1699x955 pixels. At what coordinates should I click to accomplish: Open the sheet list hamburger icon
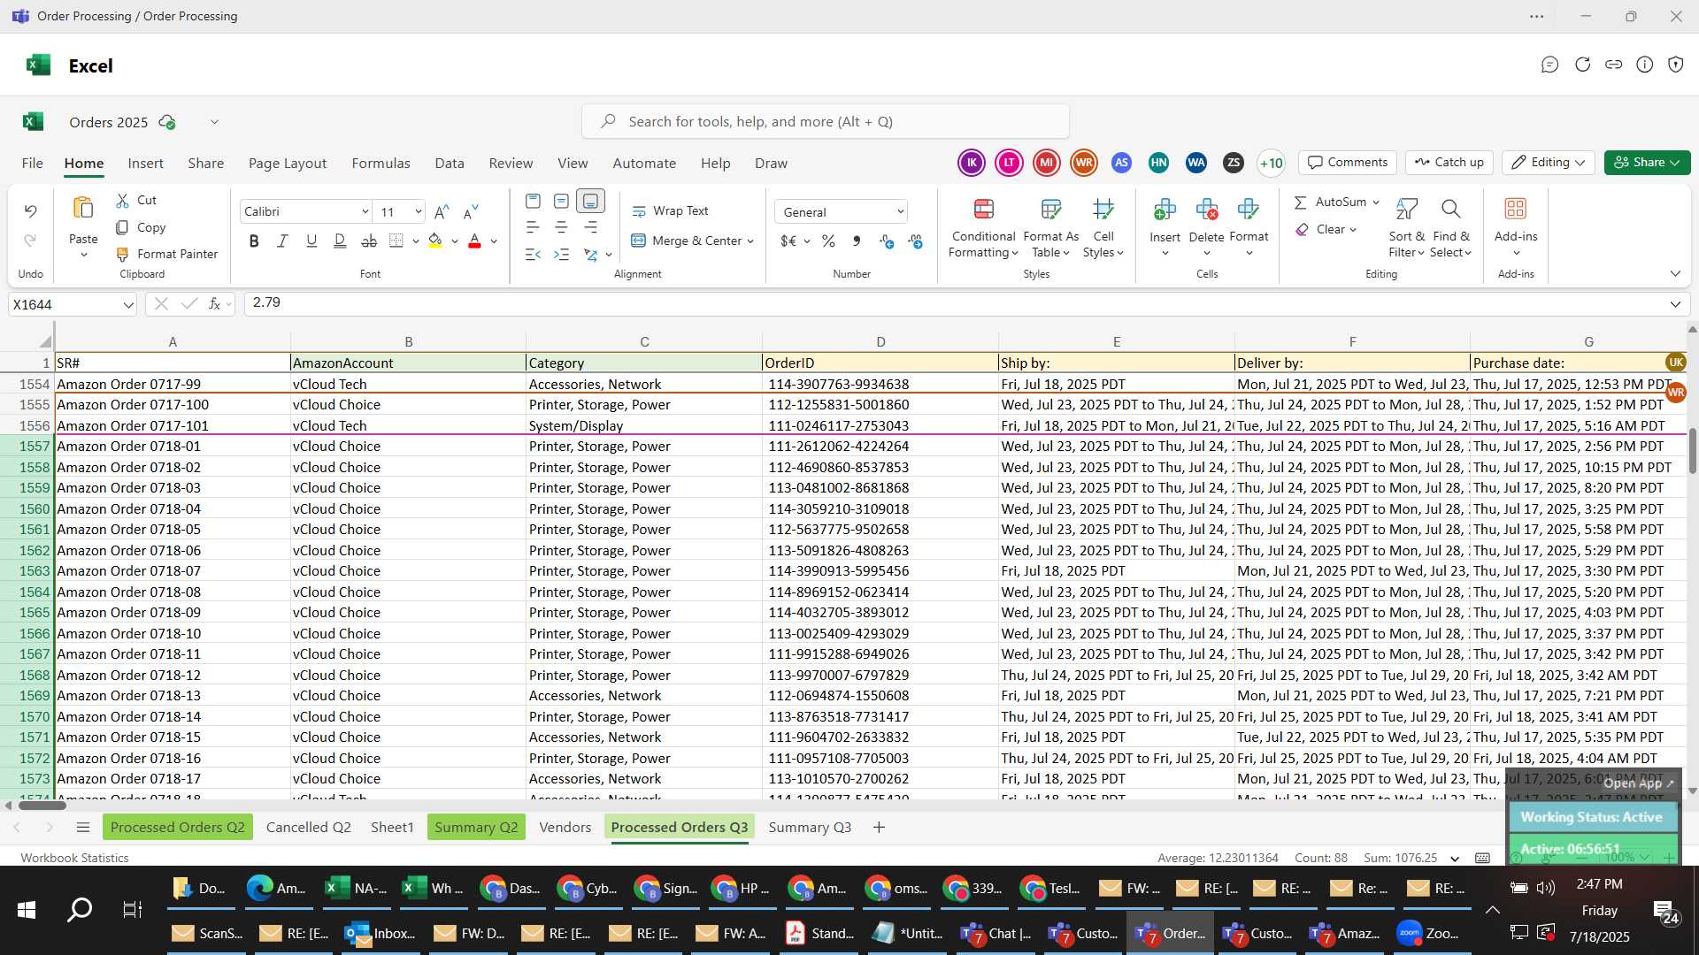point(83,828)
